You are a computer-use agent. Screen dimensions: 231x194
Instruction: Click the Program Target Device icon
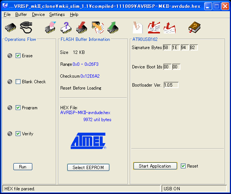point(81,28)
